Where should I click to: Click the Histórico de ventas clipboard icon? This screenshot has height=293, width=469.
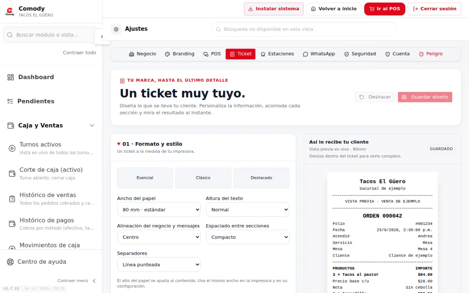[x=12, y=199]
